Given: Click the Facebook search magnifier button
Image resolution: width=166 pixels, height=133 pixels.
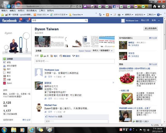Looking at the screenshot, I should (x=86, y=21).
